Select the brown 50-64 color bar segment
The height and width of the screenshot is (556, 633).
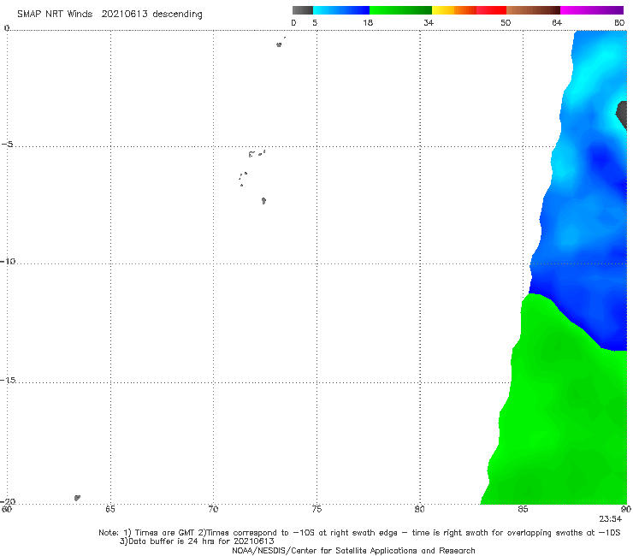tap(533, 10)
